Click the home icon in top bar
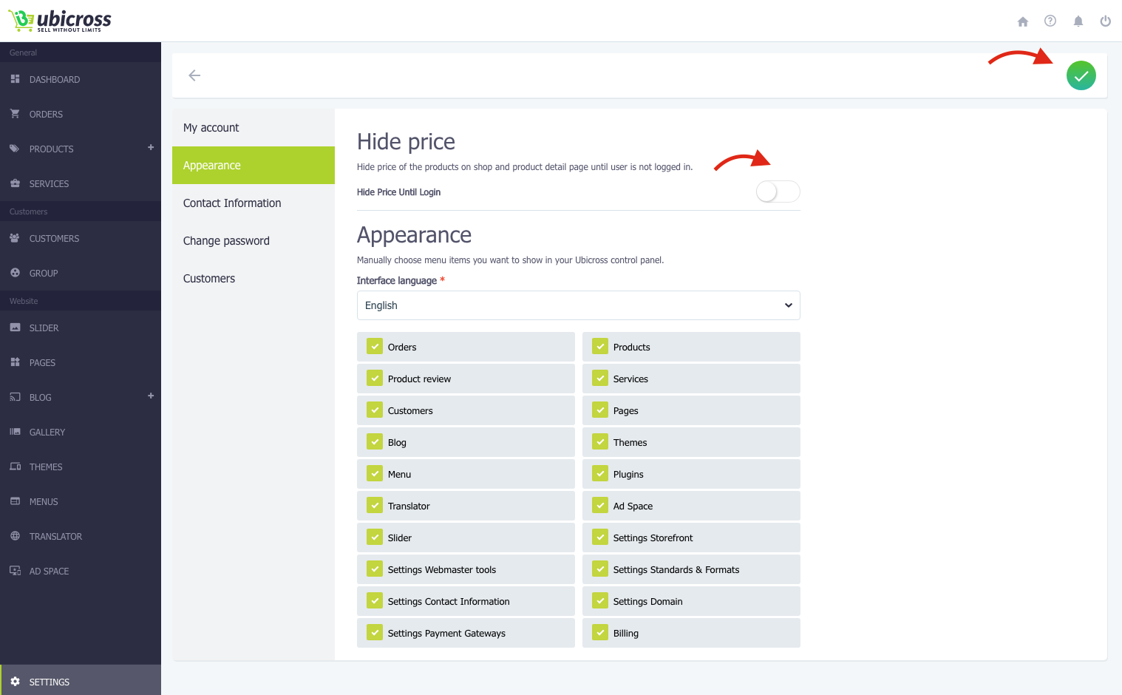This screenshot has height=695, width=1122. pos(1023,21)
